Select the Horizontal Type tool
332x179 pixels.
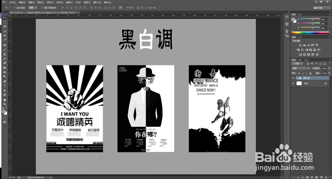[x=5, y=86]
